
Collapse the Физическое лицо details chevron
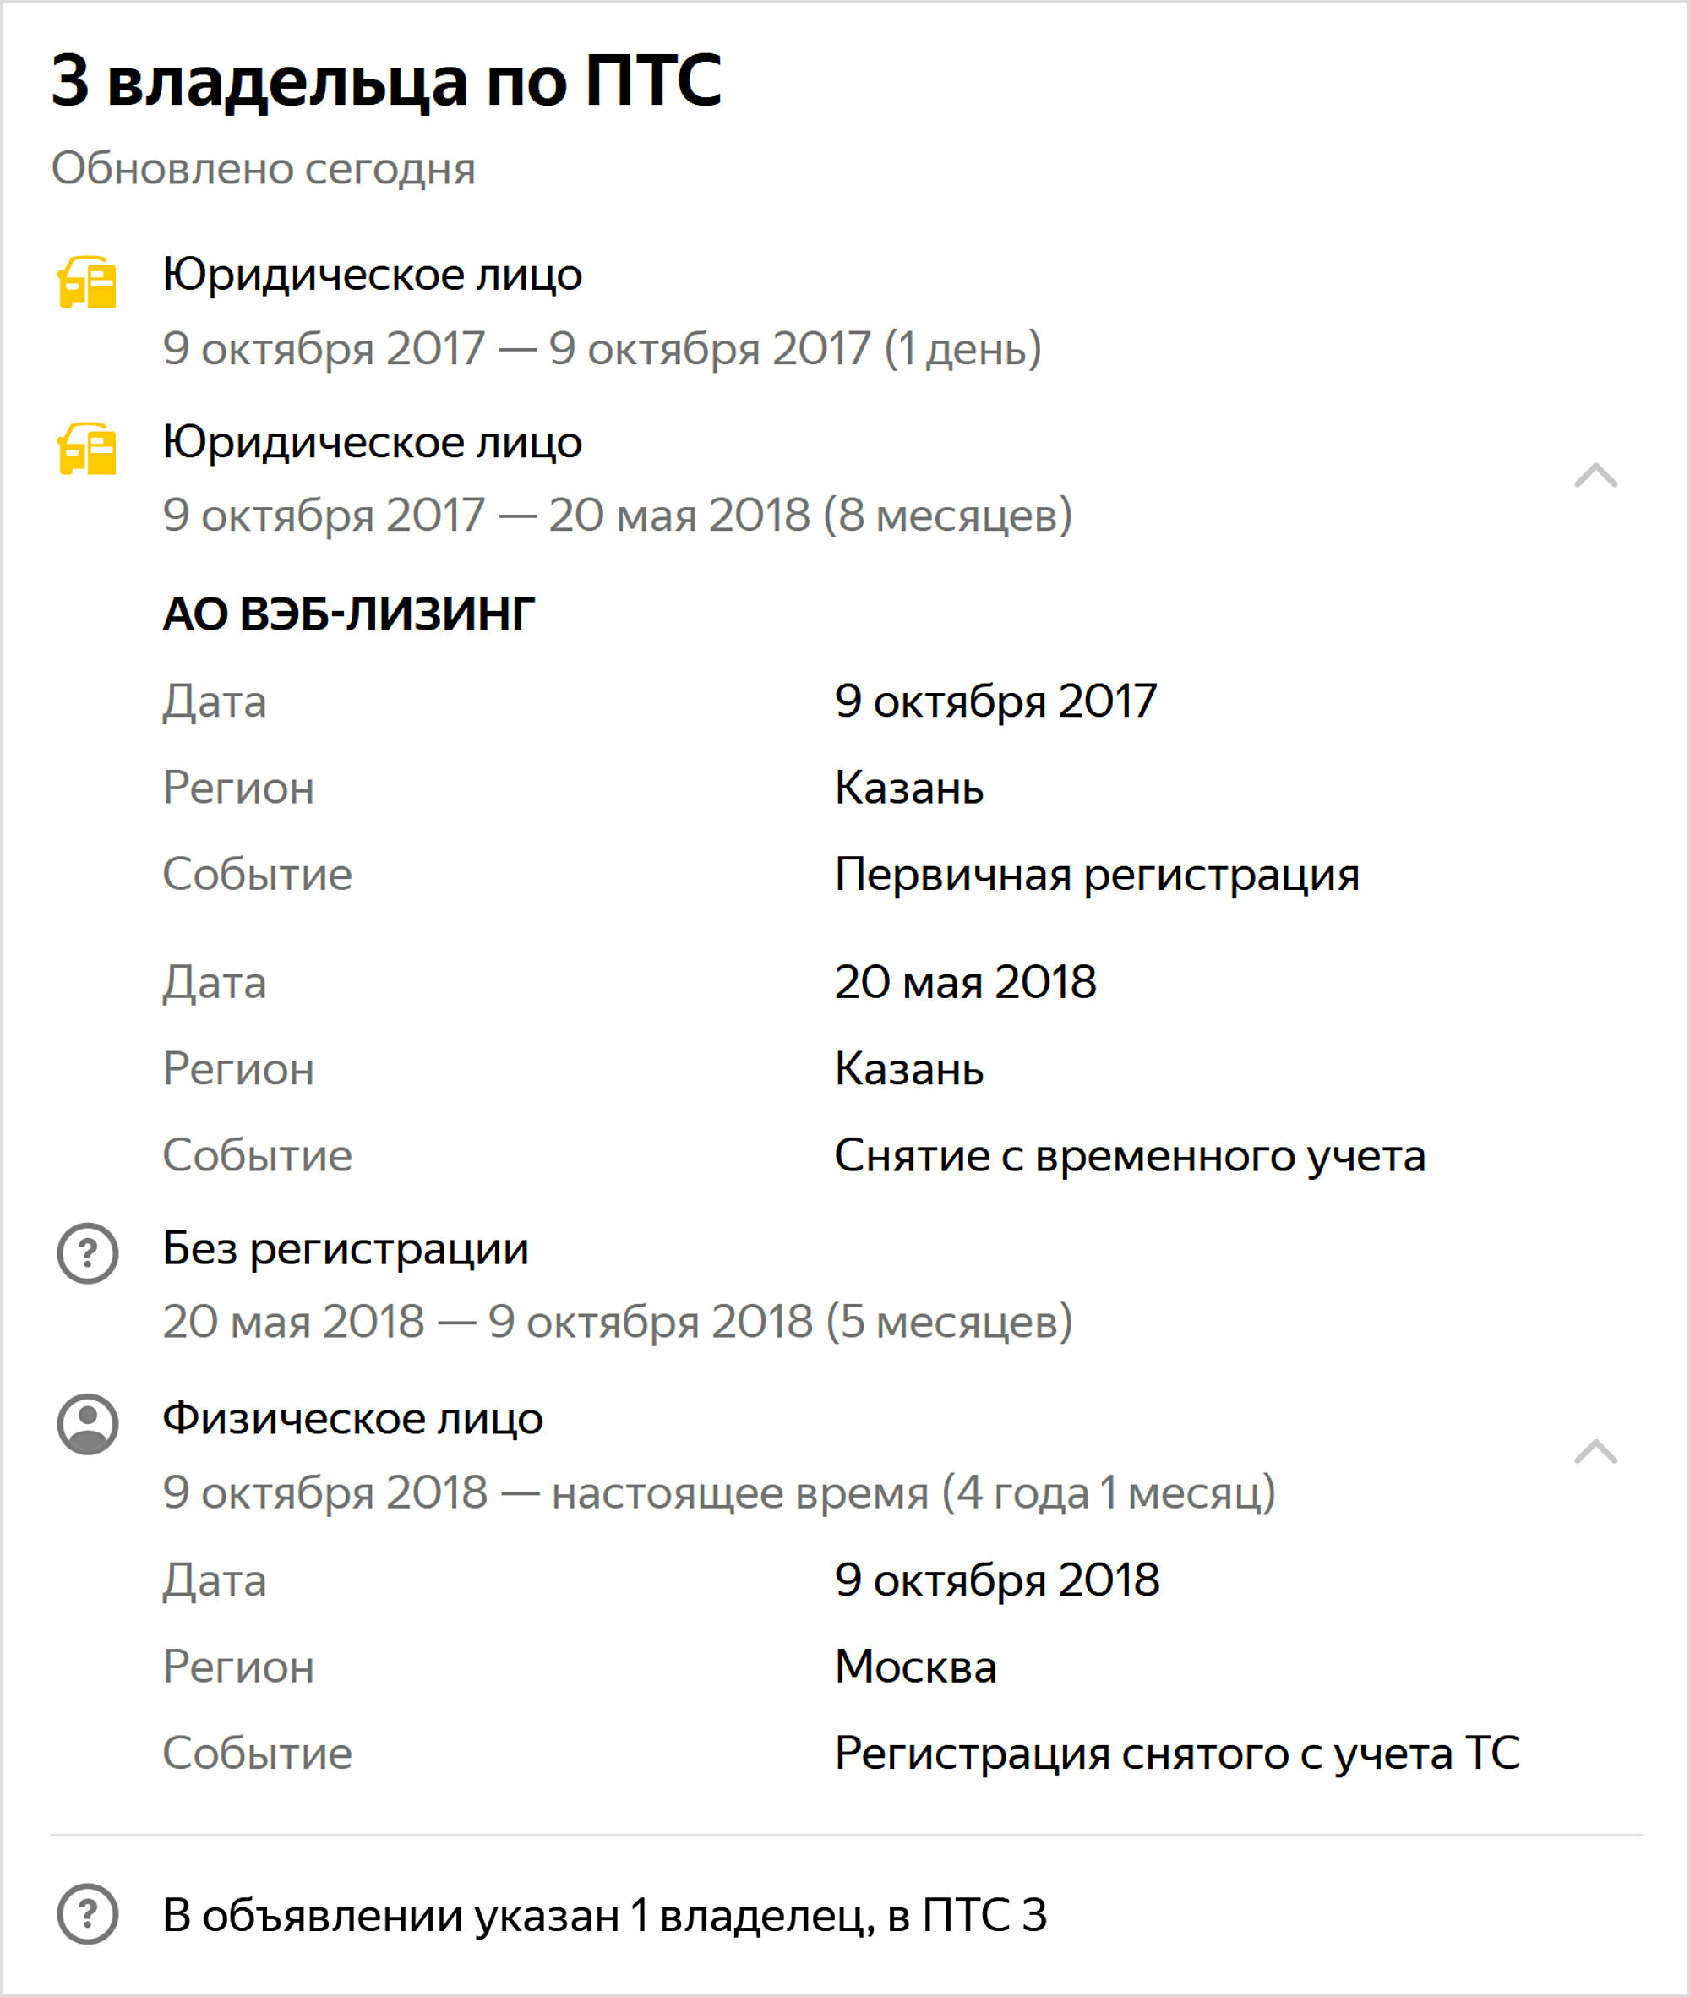(x=1596, y=1452)
